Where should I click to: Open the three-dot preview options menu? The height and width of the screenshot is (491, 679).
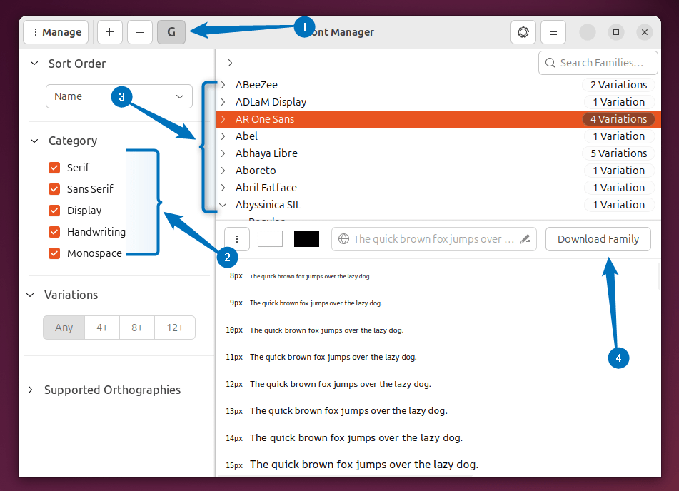(237, 238)
